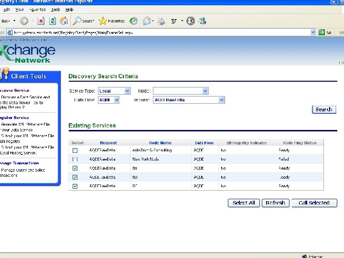Viewport: 344px width, 258px height.
Task: Go to the Home page icon
Action: point(64,21)
